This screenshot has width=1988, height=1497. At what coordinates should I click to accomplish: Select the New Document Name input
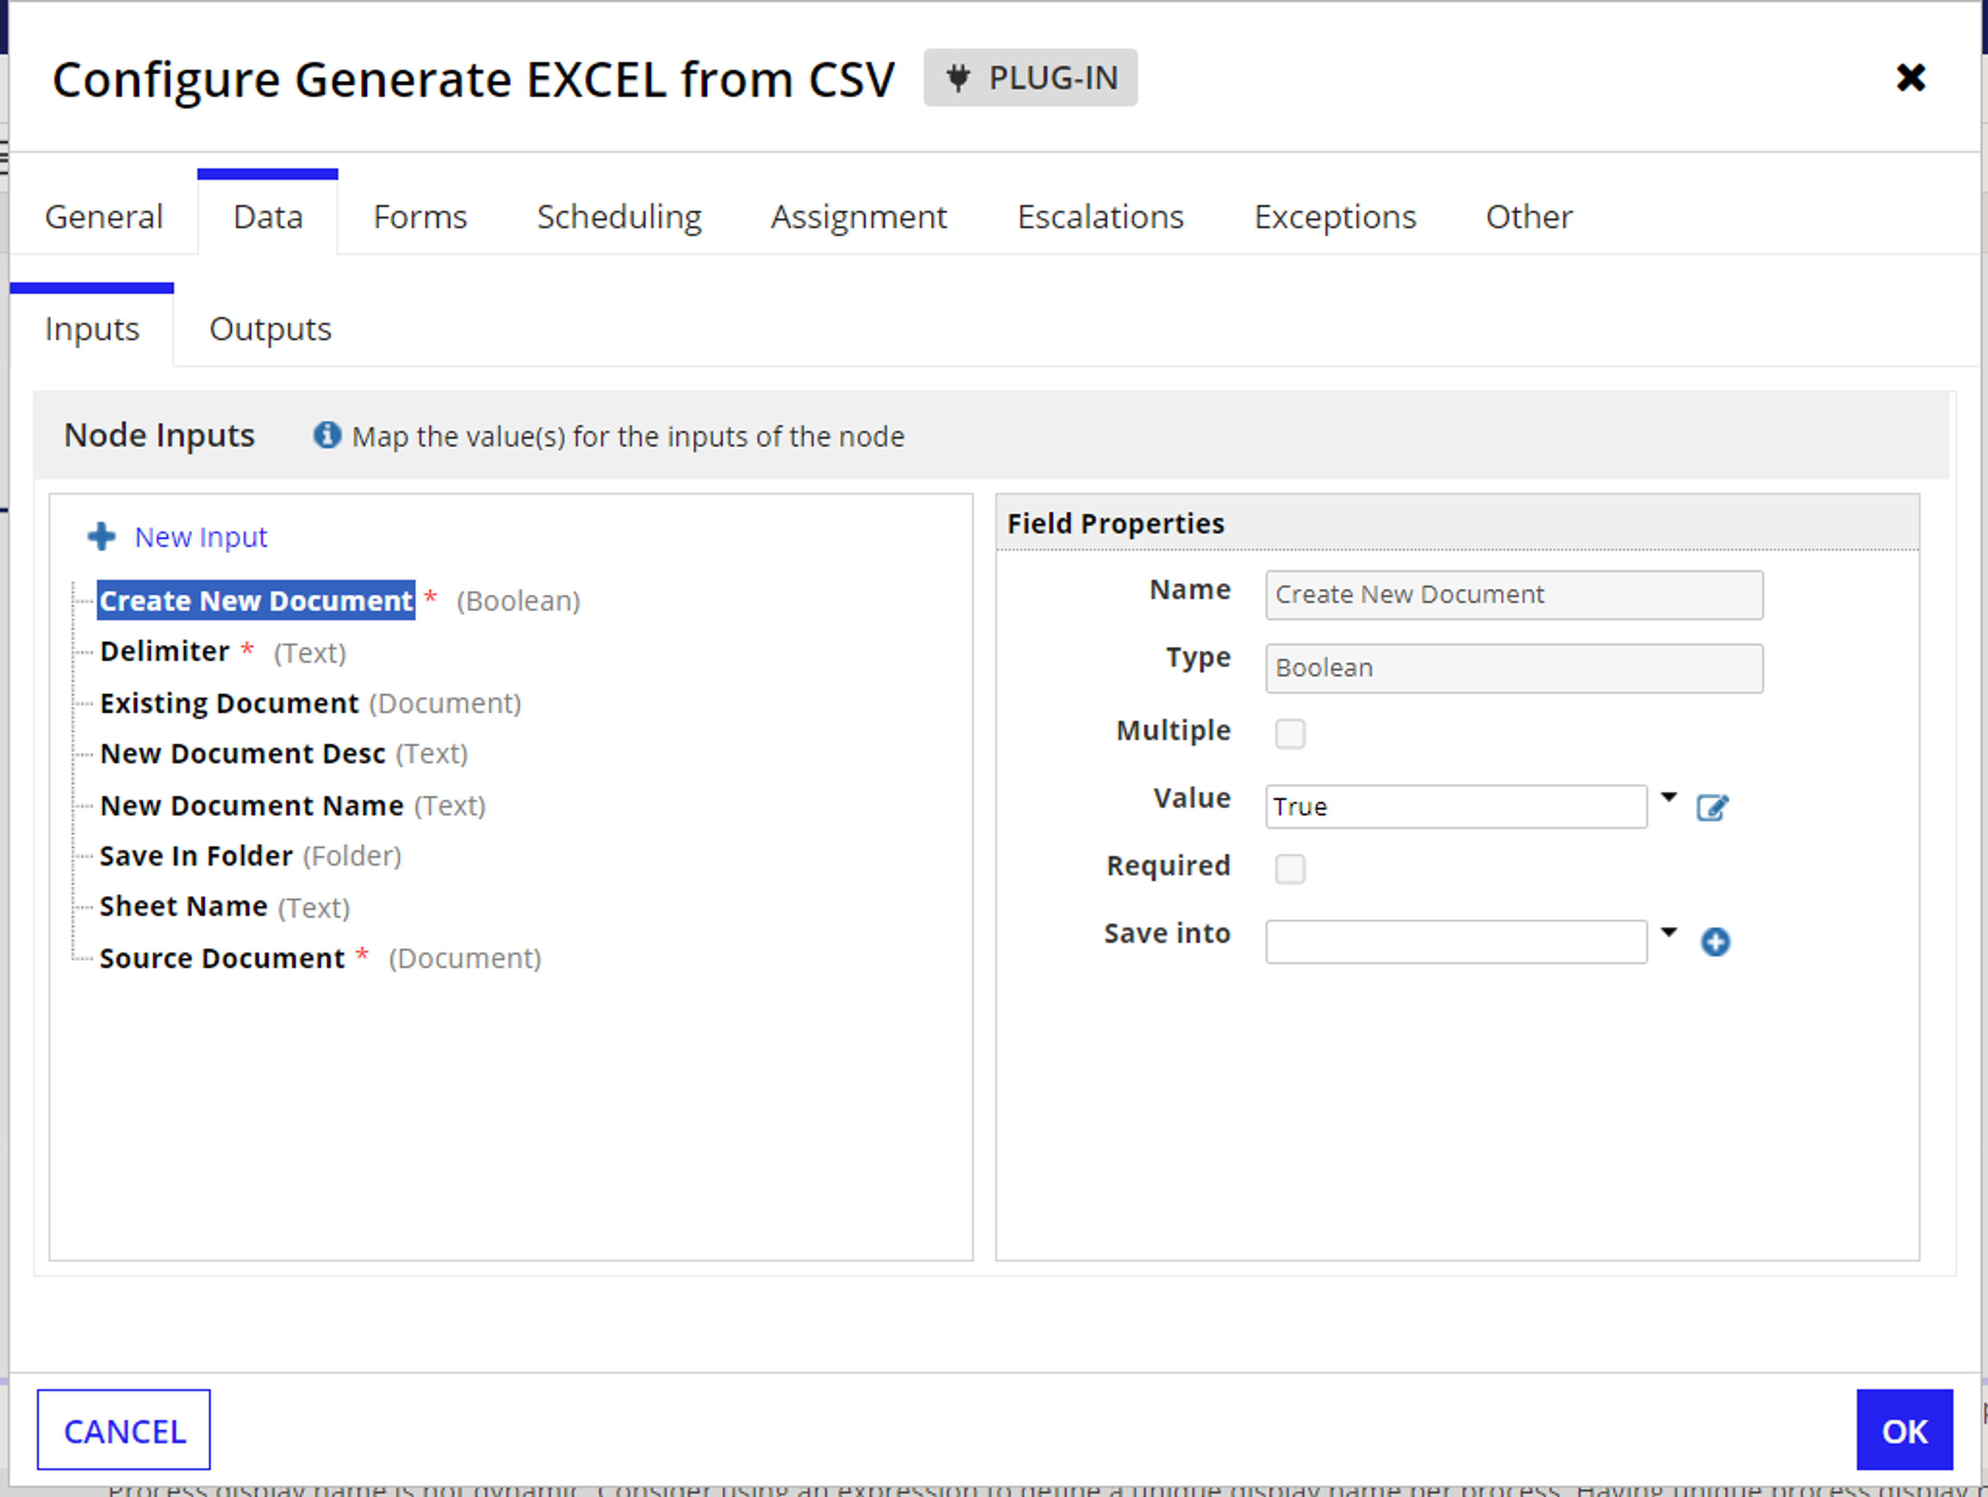click(252, 806)
